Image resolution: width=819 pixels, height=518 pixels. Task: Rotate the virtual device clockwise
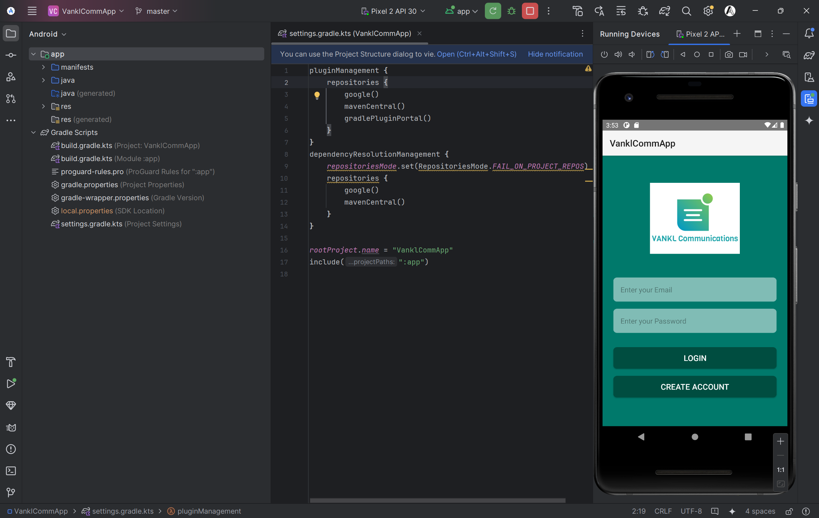(x=664, y=54)
